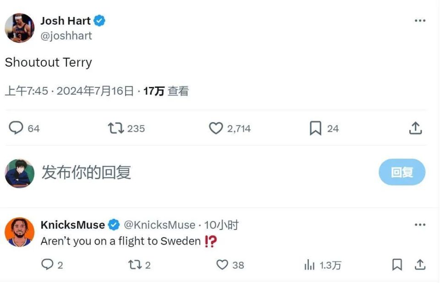This screenshot has width=440, height=283.
Task: Click the share icon on Josh Hart's tweet
Action: [x=416, y=128]
